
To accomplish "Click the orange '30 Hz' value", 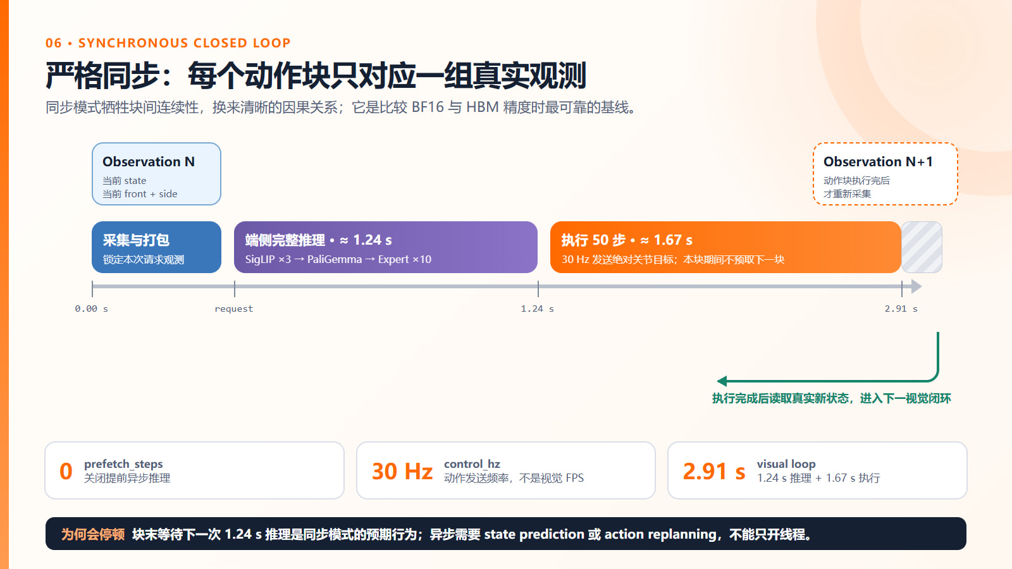I will [402, 472].
